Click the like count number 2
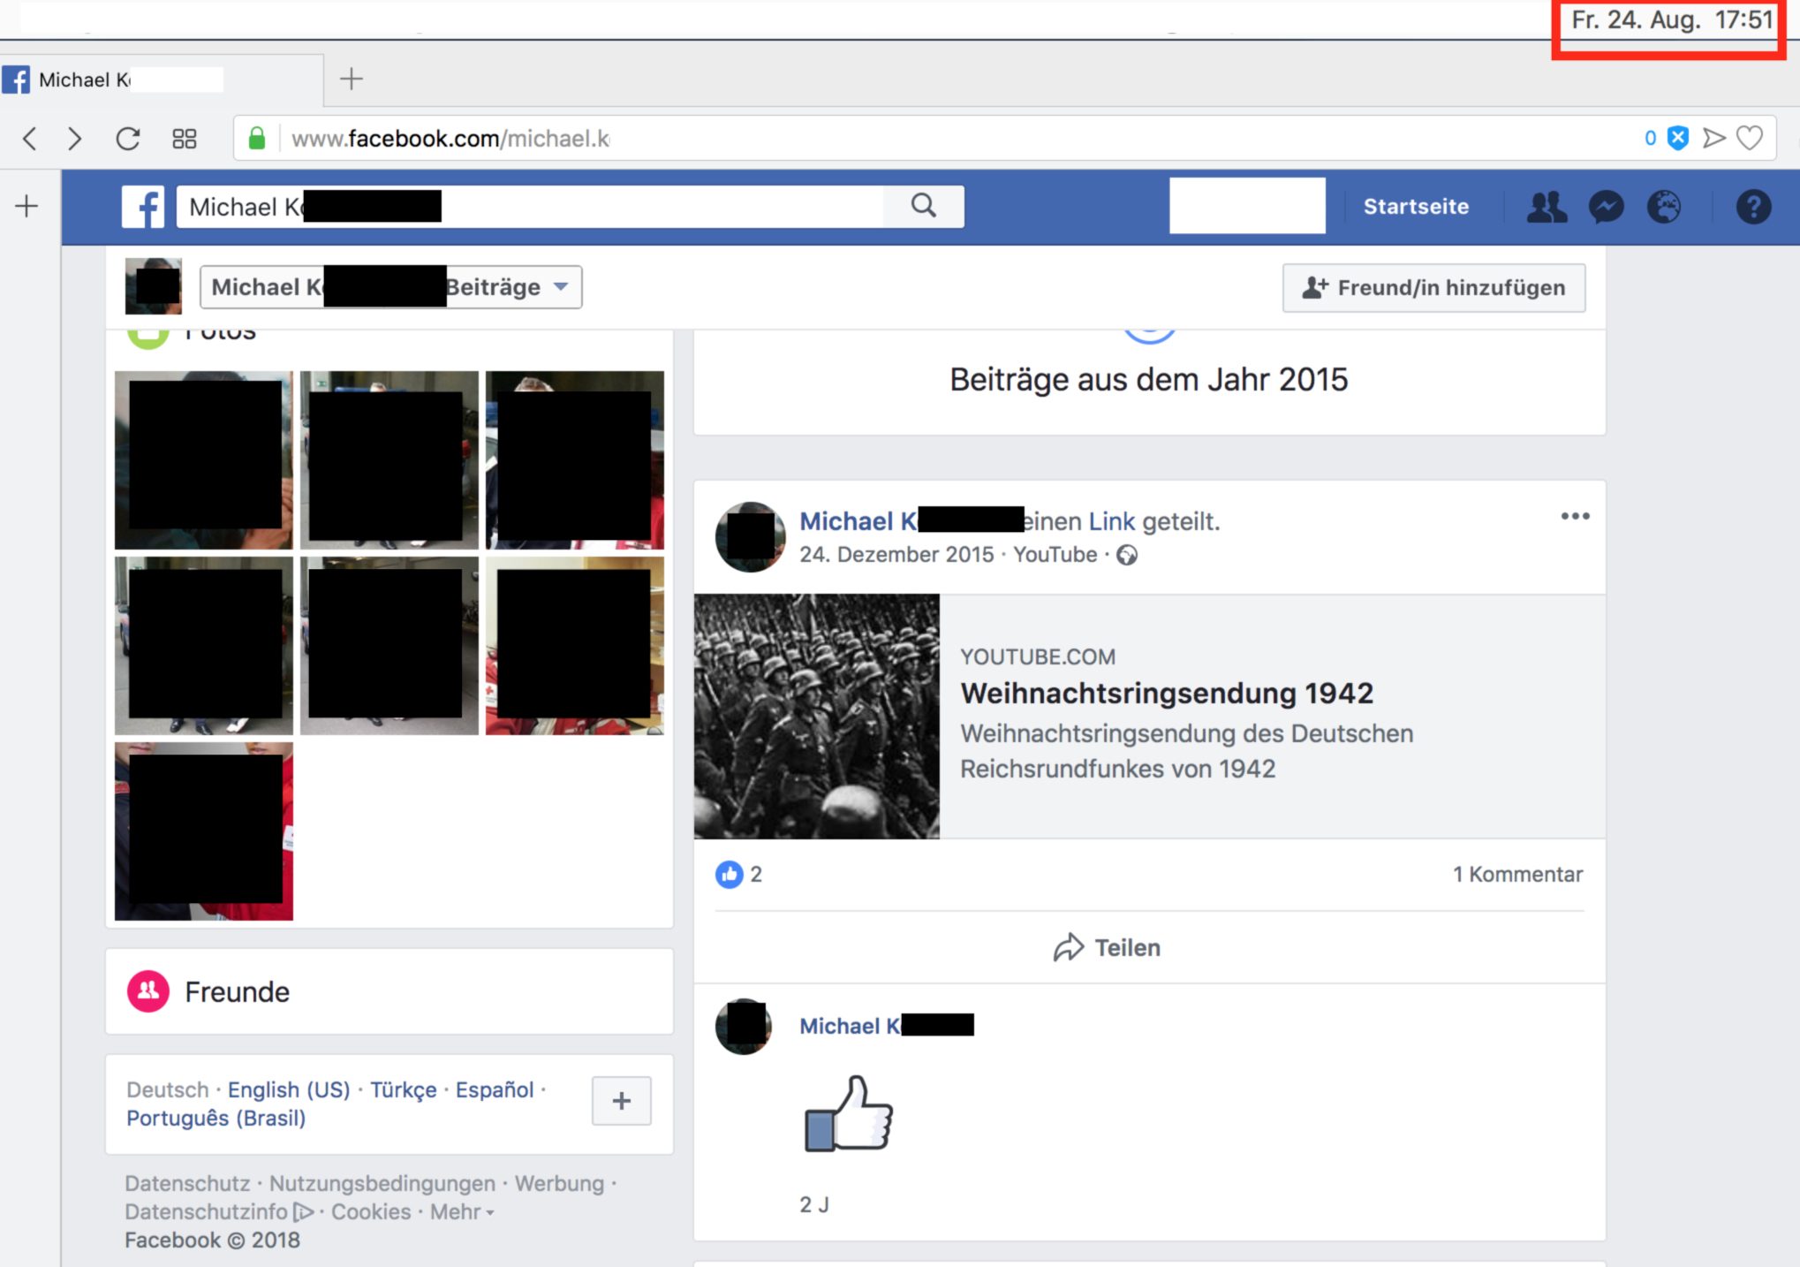 pos(756,875)
